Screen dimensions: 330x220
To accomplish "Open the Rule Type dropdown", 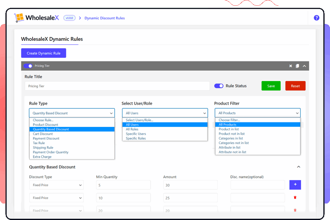I will 72,113.
